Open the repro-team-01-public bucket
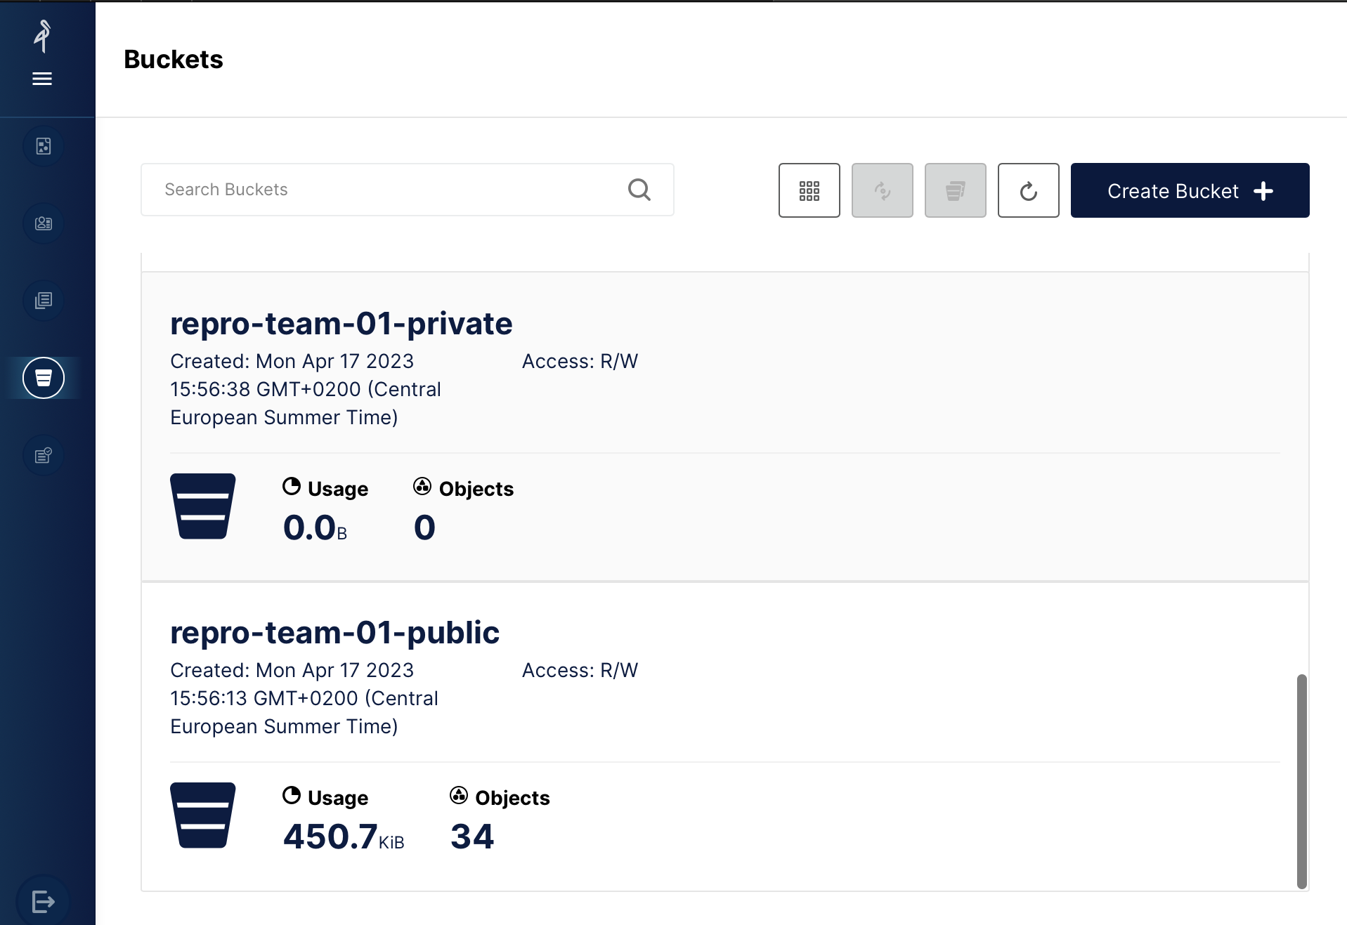The height and width of the screenshot is (925, 1347). 334,633
